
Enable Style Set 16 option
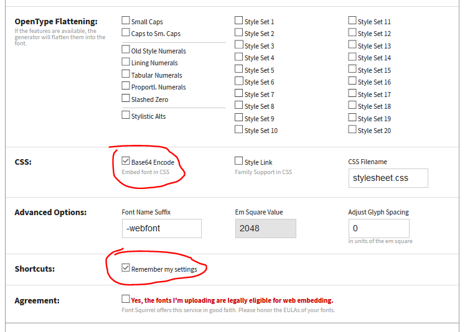click(x=352, y=81)
